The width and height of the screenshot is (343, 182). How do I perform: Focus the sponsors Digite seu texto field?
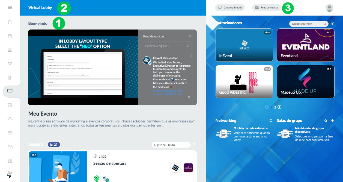308,24
